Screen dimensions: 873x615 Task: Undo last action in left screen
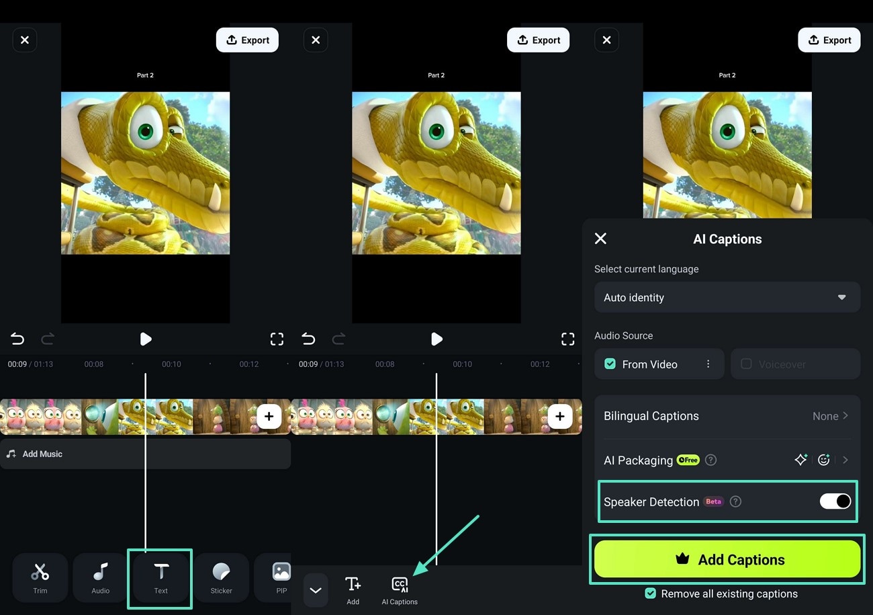tap(17, 339)
